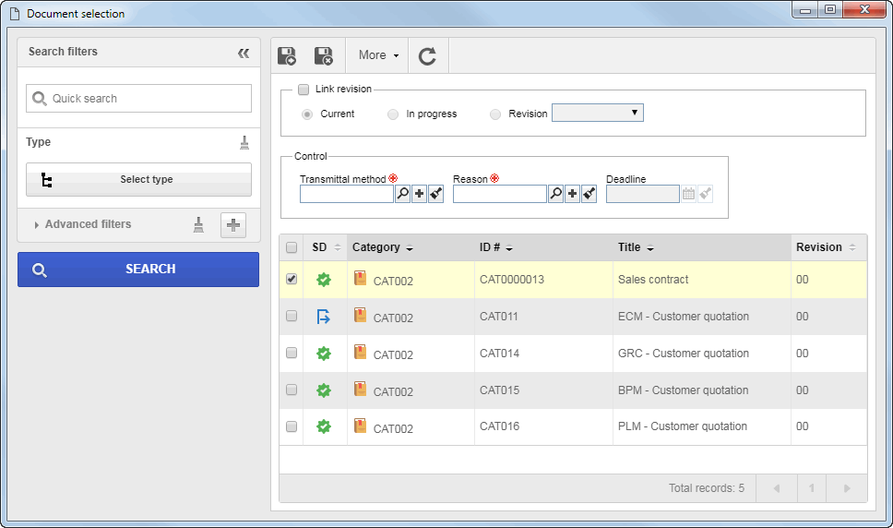Add a new Reason
893x528 pixels.
[572, 194]
